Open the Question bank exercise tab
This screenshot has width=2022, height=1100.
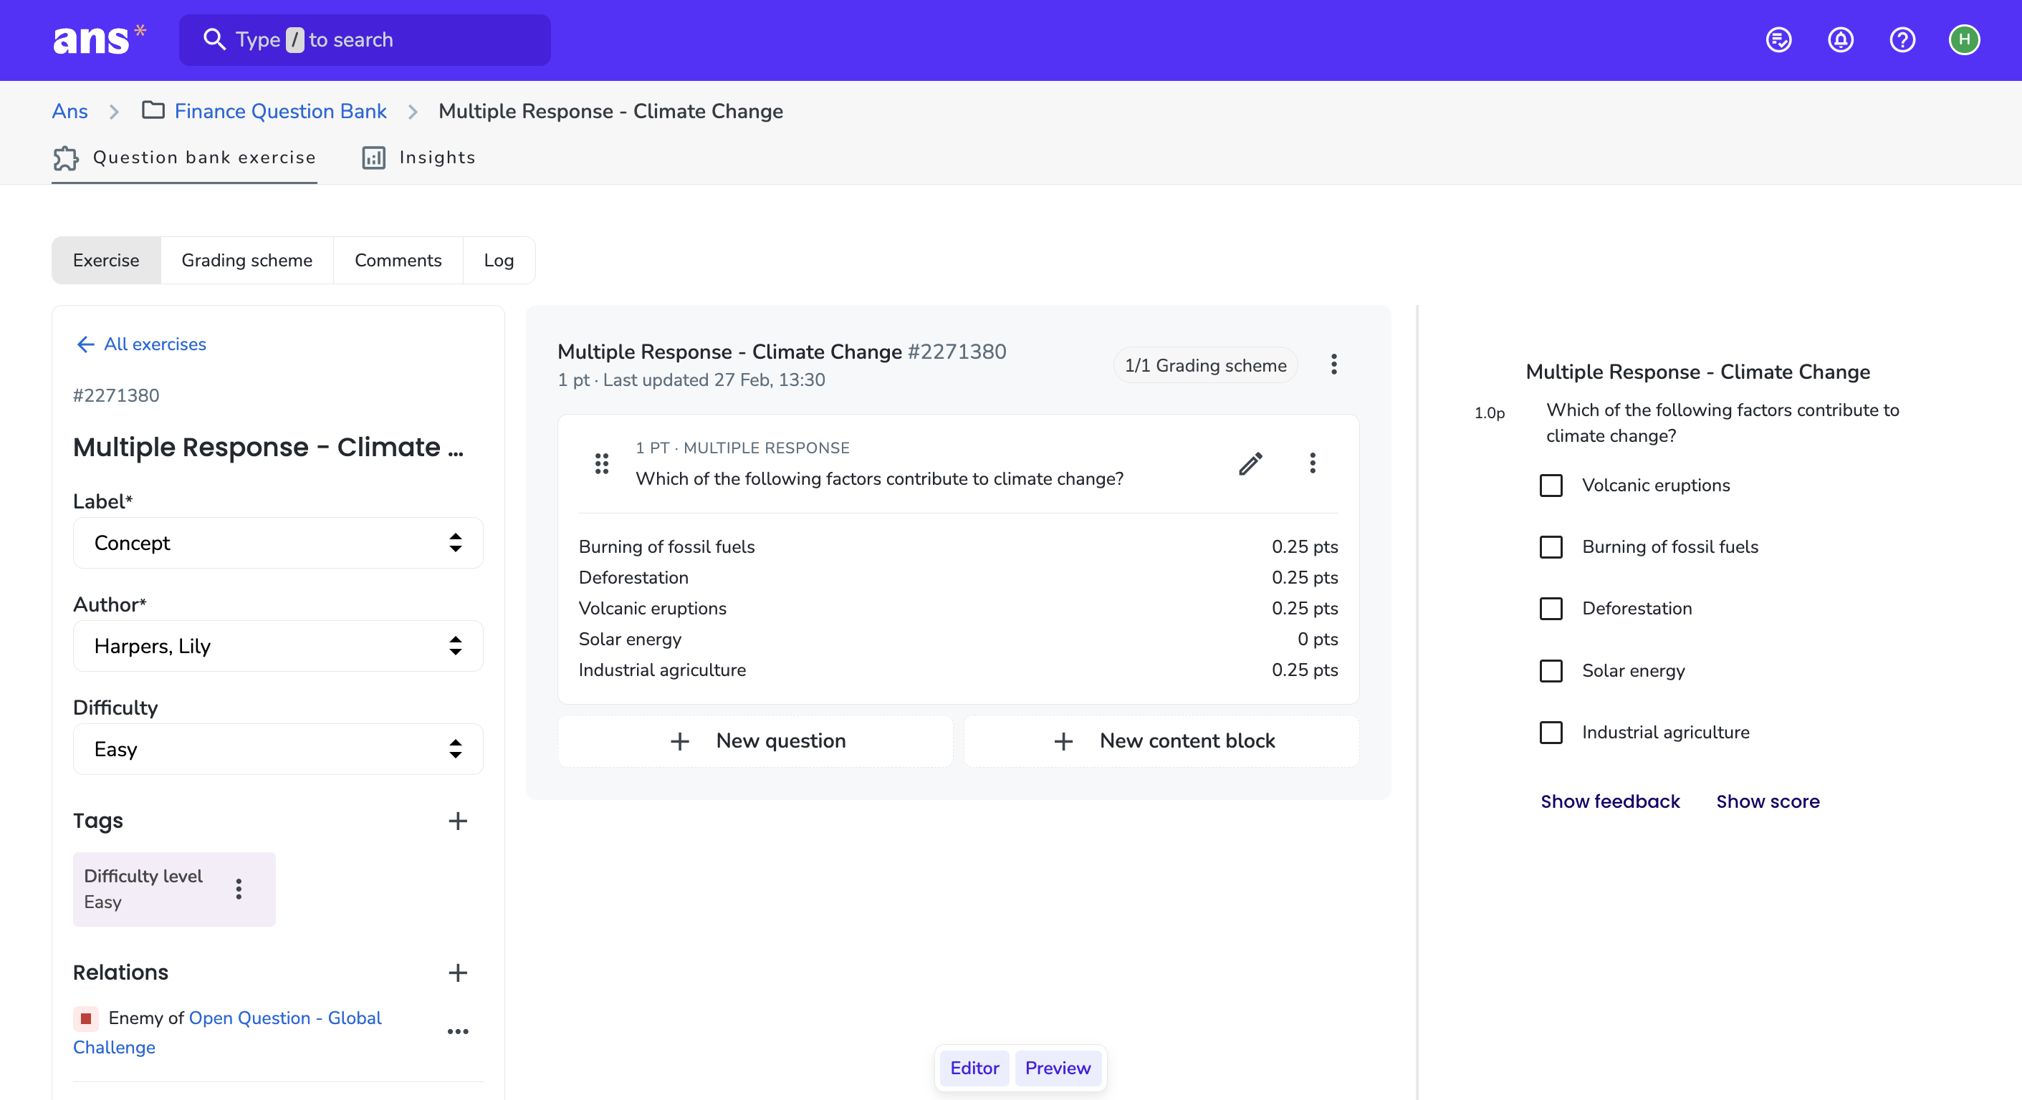pyautogui.click(x=184, y=158)
